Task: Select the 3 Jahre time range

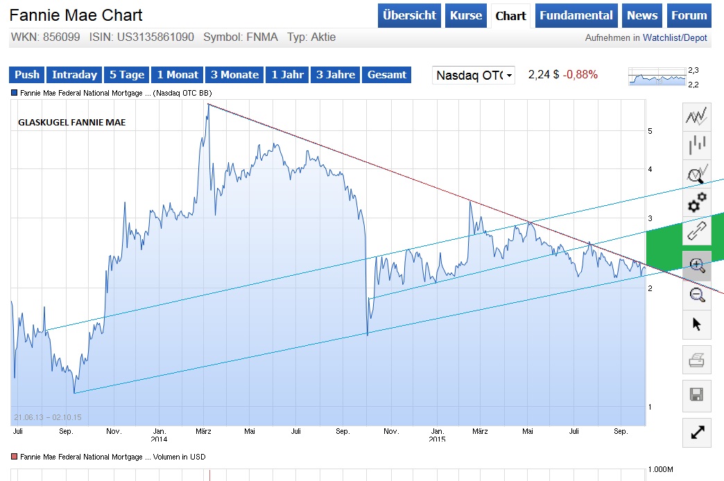Action: (x=335, y=75)
